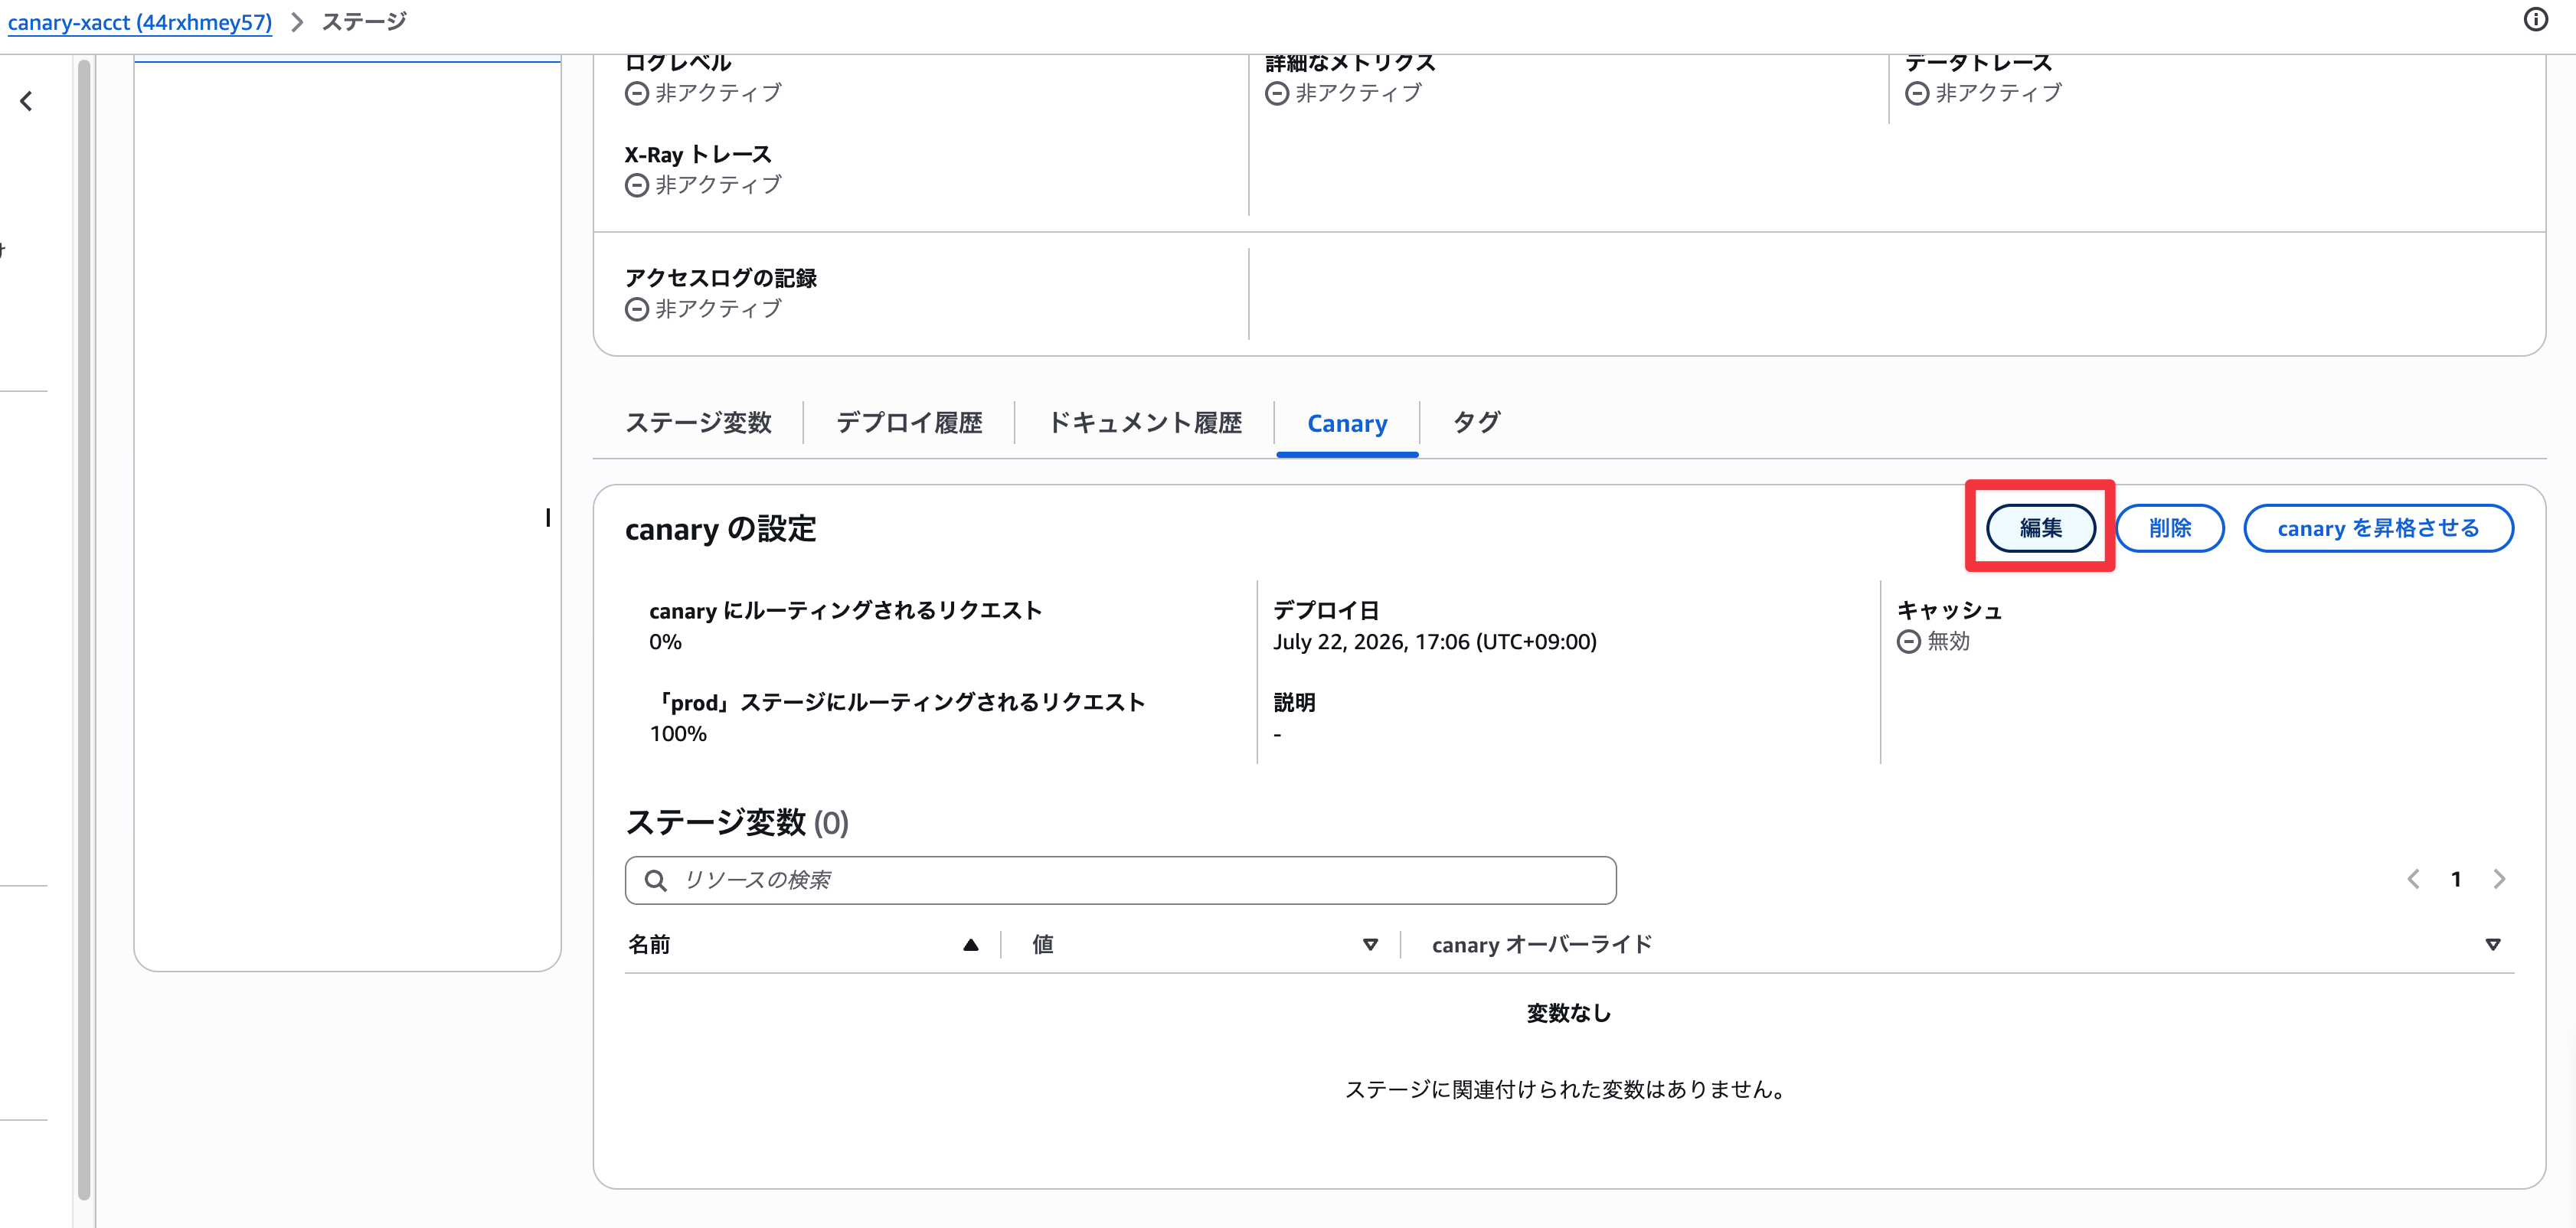
Task: Go to the previous page of stage variables
Action: click(2413, 879)
